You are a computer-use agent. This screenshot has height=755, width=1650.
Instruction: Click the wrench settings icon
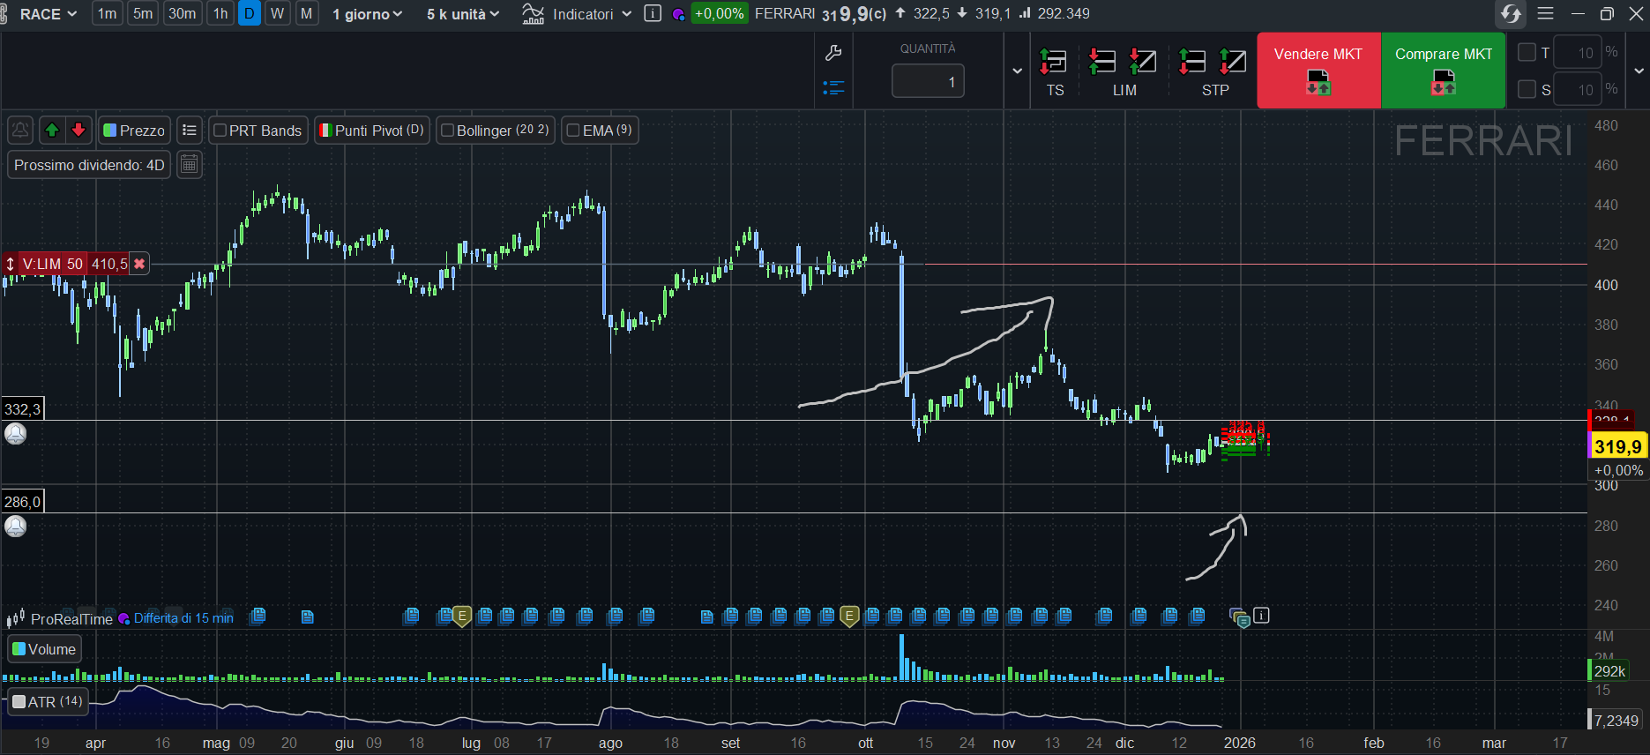(x=833, y=54)
